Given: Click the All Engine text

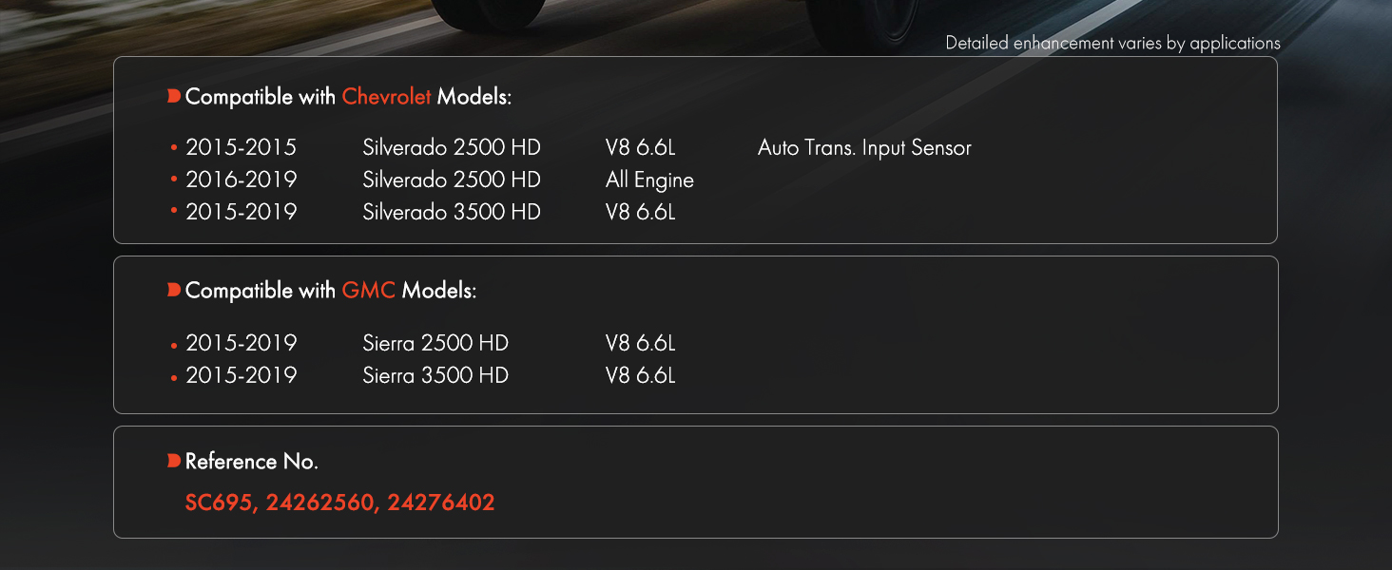Looking at the screenshot, I should tap(649, 180).
